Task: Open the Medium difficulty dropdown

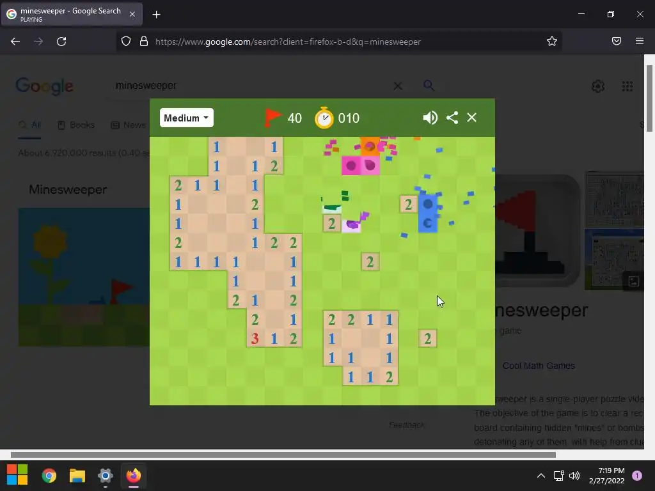Action: pos(186,118)
